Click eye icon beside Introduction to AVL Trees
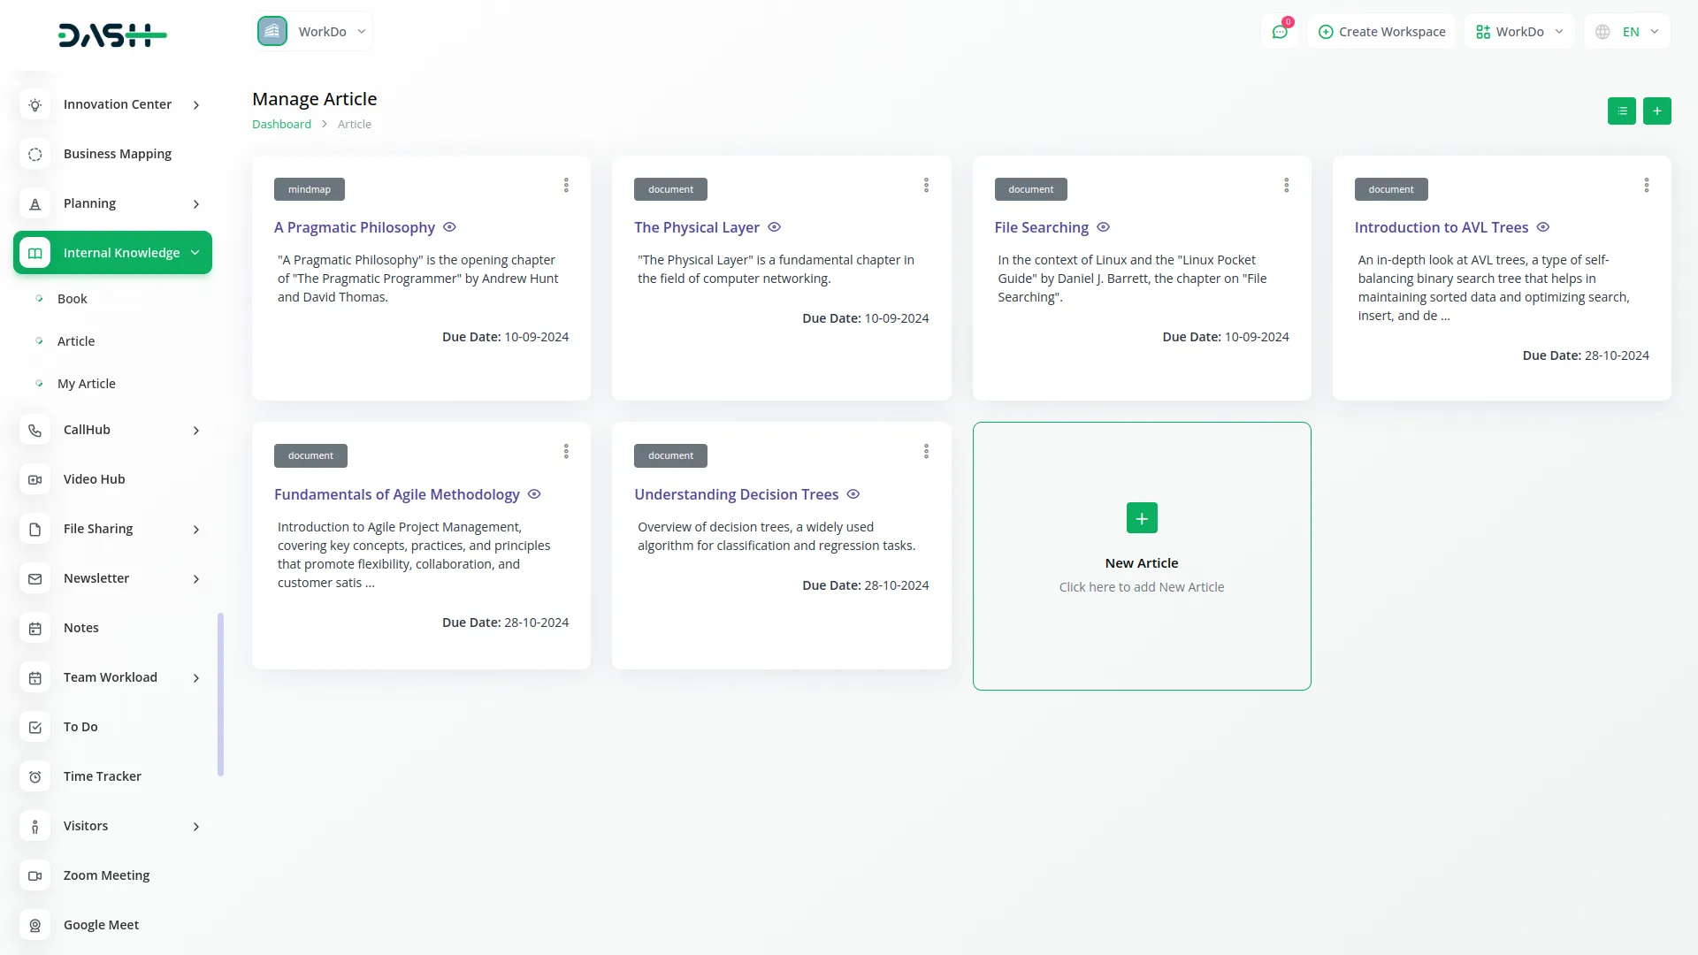Screen dimensions: 1698x955 point(1542,227)
